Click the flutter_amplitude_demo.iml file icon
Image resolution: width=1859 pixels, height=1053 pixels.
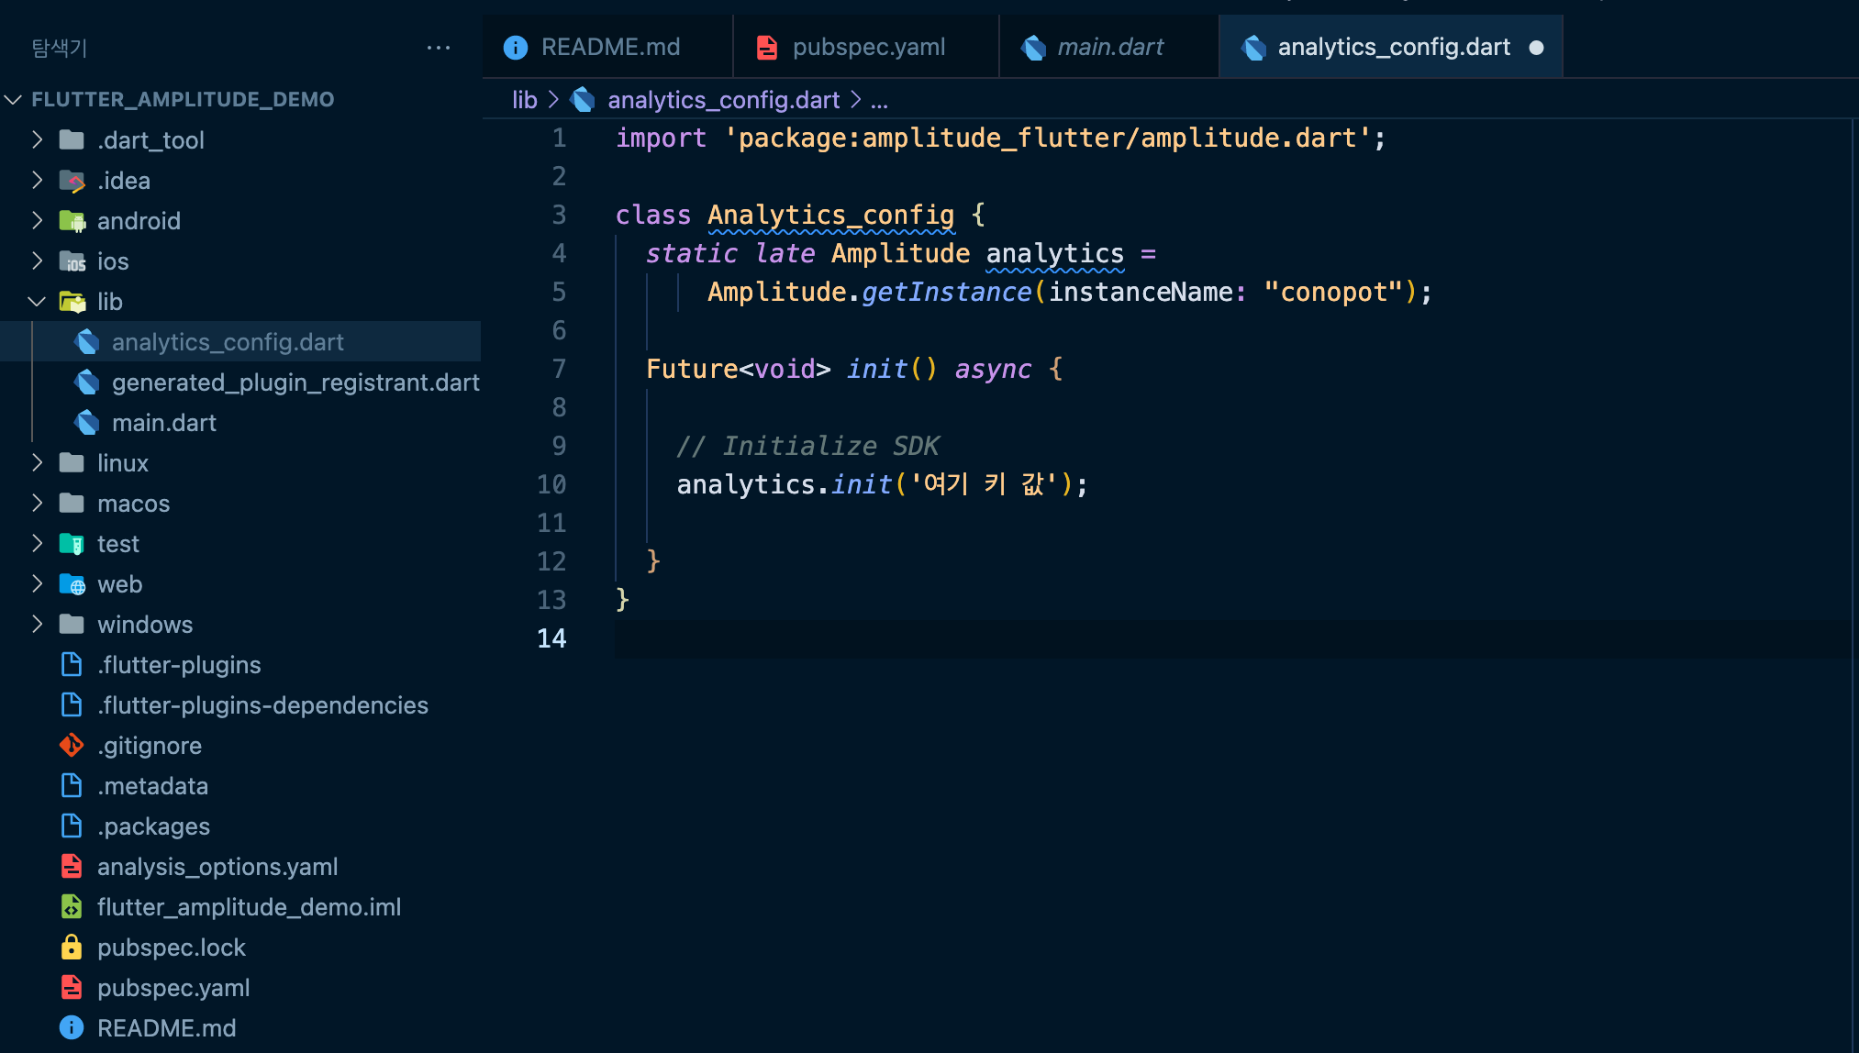click(72, 907)
